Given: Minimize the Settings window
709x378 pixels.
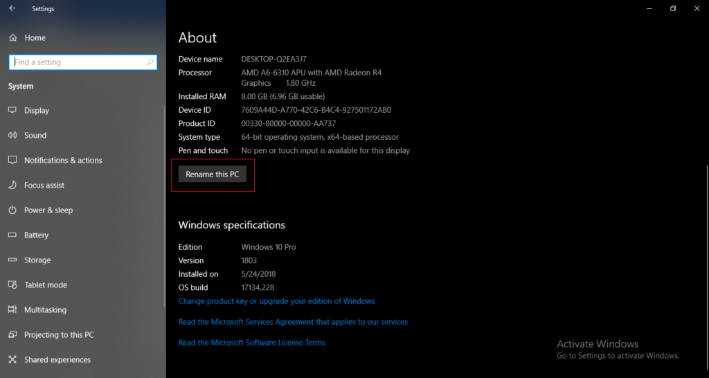Looking at the screenshot, I should tap(649, 8).
